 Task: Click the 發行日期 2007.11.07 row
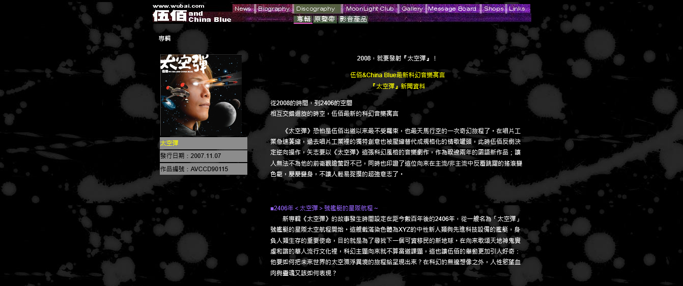pos(190,156)
